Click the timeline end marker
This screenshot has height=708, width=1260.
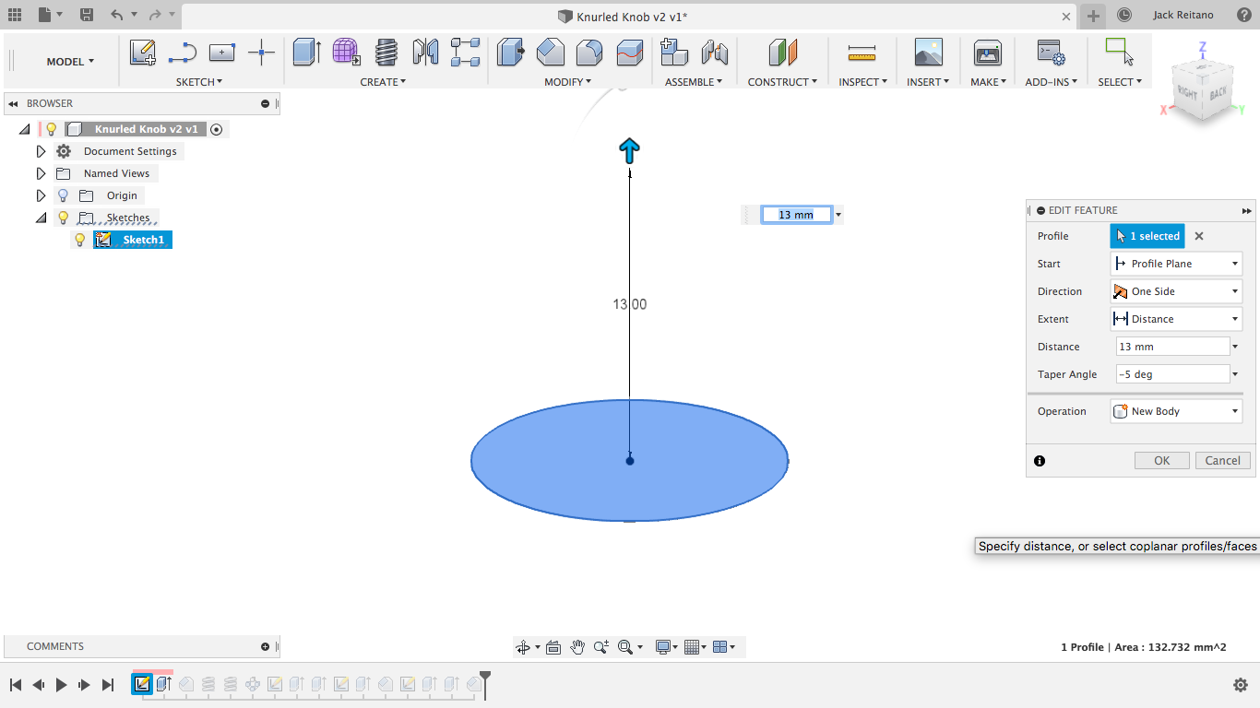click(485, 683)
